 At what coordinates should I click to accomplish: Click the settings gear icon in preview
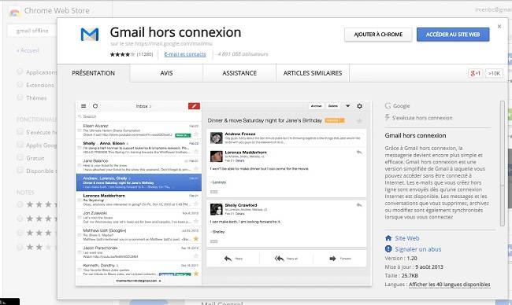[x=359, y=106]
